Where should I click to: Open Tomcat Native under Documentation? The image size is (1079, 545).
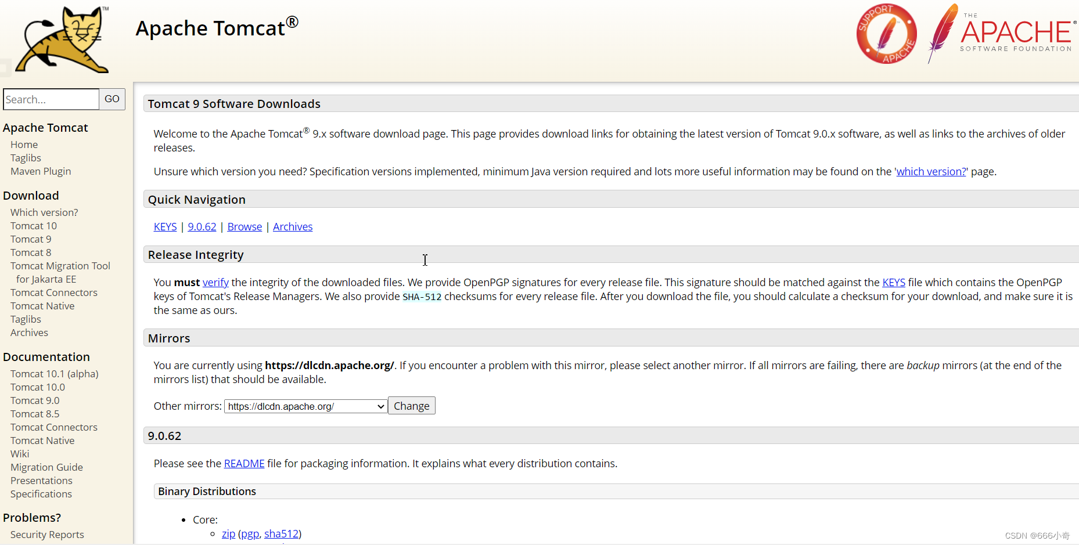click(42, 441)
